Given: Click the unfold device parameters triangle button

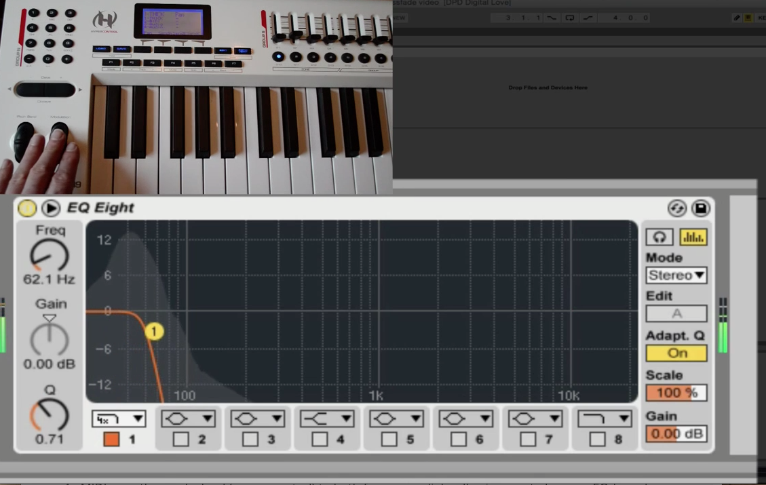Looking at the screenshot, I should (x=51, y=208).
